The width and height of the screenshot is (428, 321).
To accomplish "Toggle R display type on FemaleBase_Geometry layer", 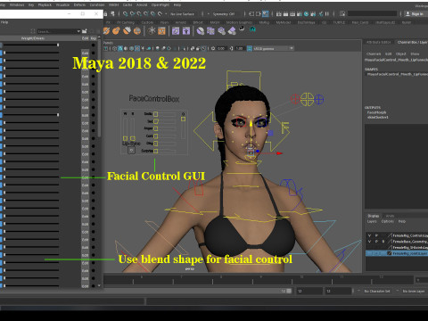I will pos(383,242).
